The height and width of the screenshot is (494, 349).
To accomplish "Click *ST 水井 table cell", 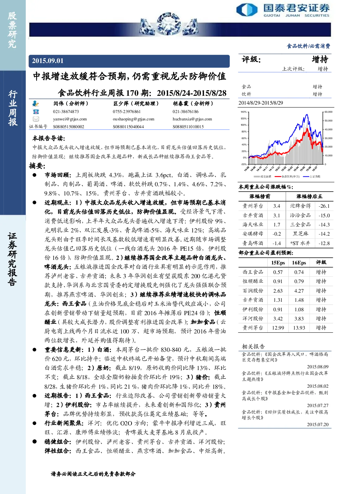I will [x=300, y=243].
